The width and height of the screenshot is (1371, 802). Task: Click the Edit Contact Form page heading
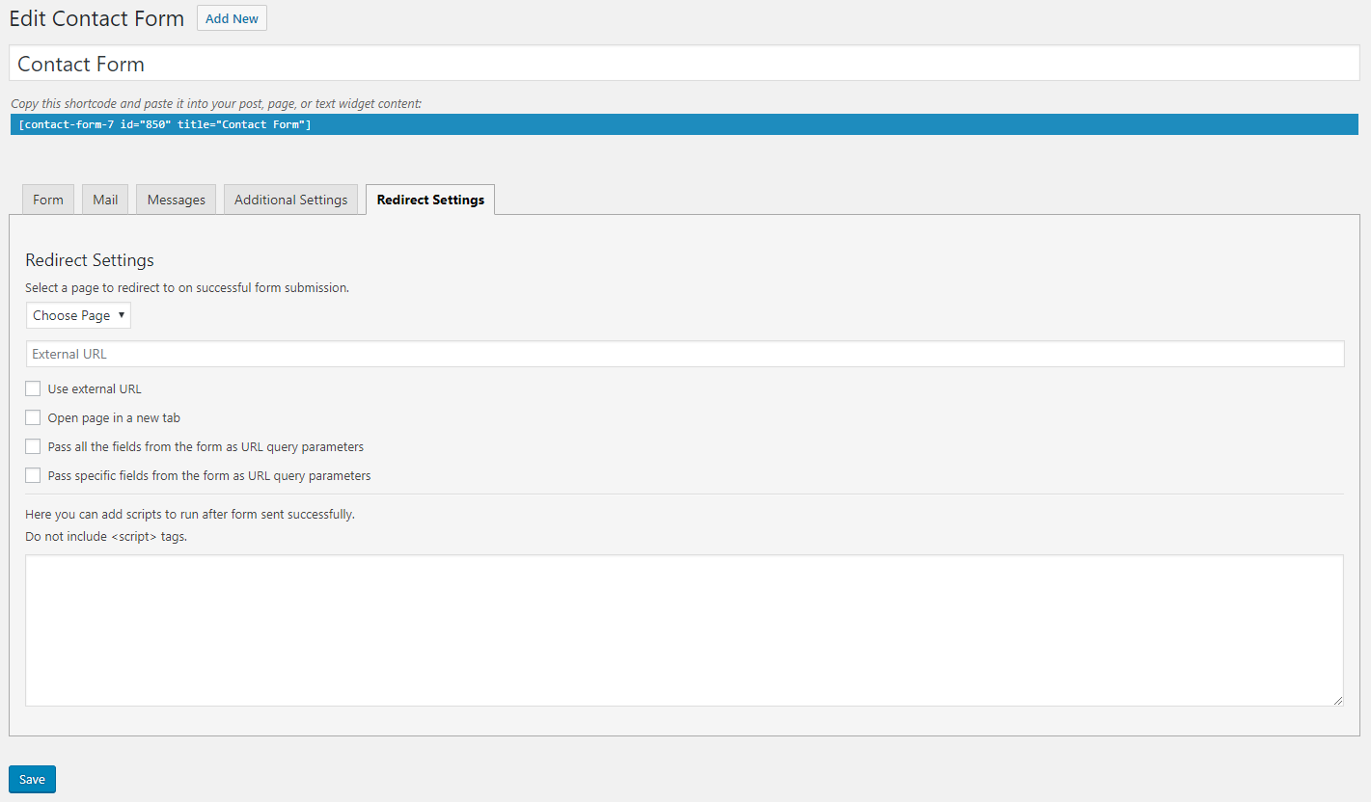[96, 18]
